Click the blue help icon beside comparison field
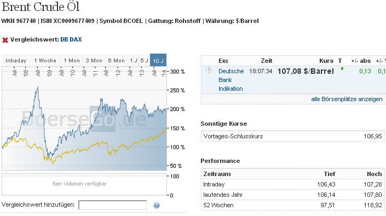386x216 pixels. 157,205
